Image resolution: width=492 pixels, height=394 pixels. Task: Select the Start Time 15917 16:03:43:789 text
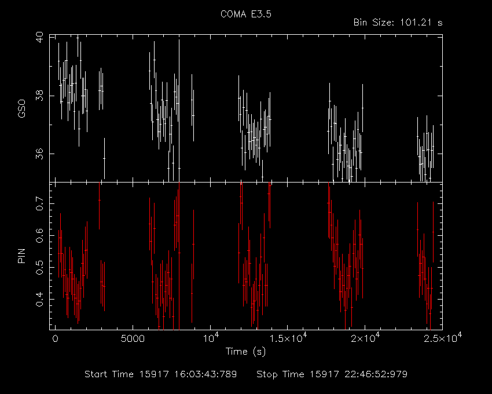[x=161, y=374]
